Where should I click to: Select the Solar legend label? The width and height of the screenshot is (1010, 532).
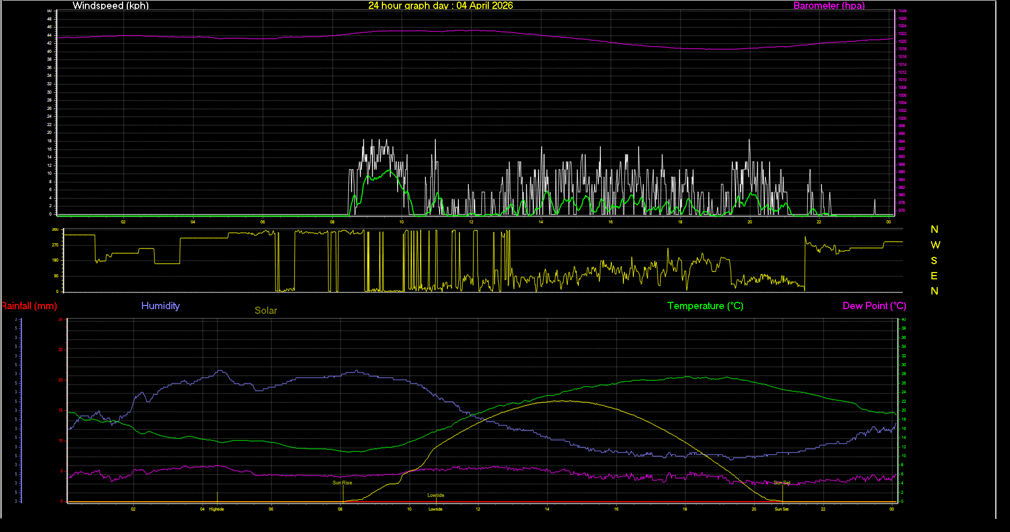click(x=266, y=310)
